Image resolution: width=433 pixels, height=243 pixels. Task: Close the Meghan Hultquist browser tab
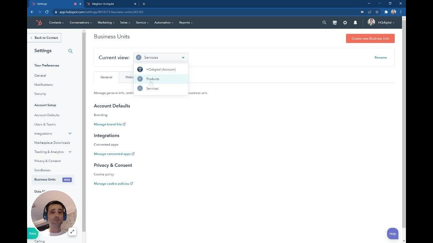(135, 4)
